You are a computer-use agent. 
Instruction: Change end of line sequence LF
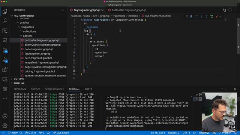point(195,133)
